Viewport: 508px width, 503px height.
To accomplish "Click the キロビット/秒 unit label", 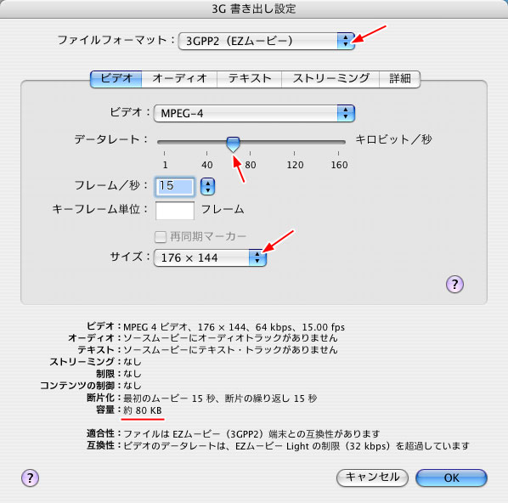I will 393,139.
